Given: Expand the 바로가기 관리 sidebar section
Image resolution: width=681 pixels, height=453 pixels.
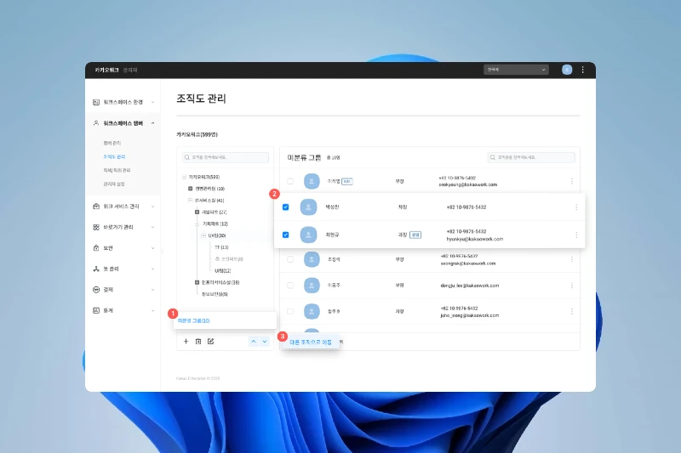Looking at the screenshot, I should [x=152, y=227].
